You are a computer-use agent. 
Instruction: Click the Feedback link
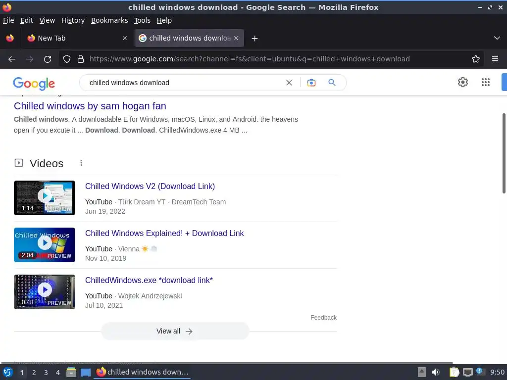(x=323, y=318)
